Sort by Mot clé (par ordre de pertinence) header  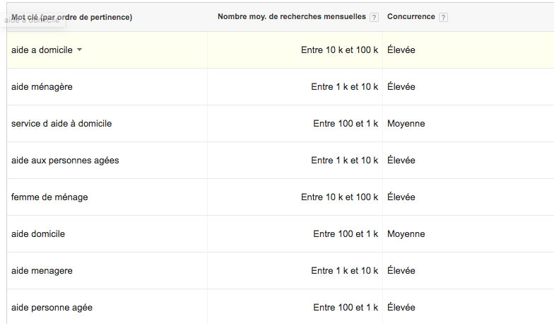(72, 17)
